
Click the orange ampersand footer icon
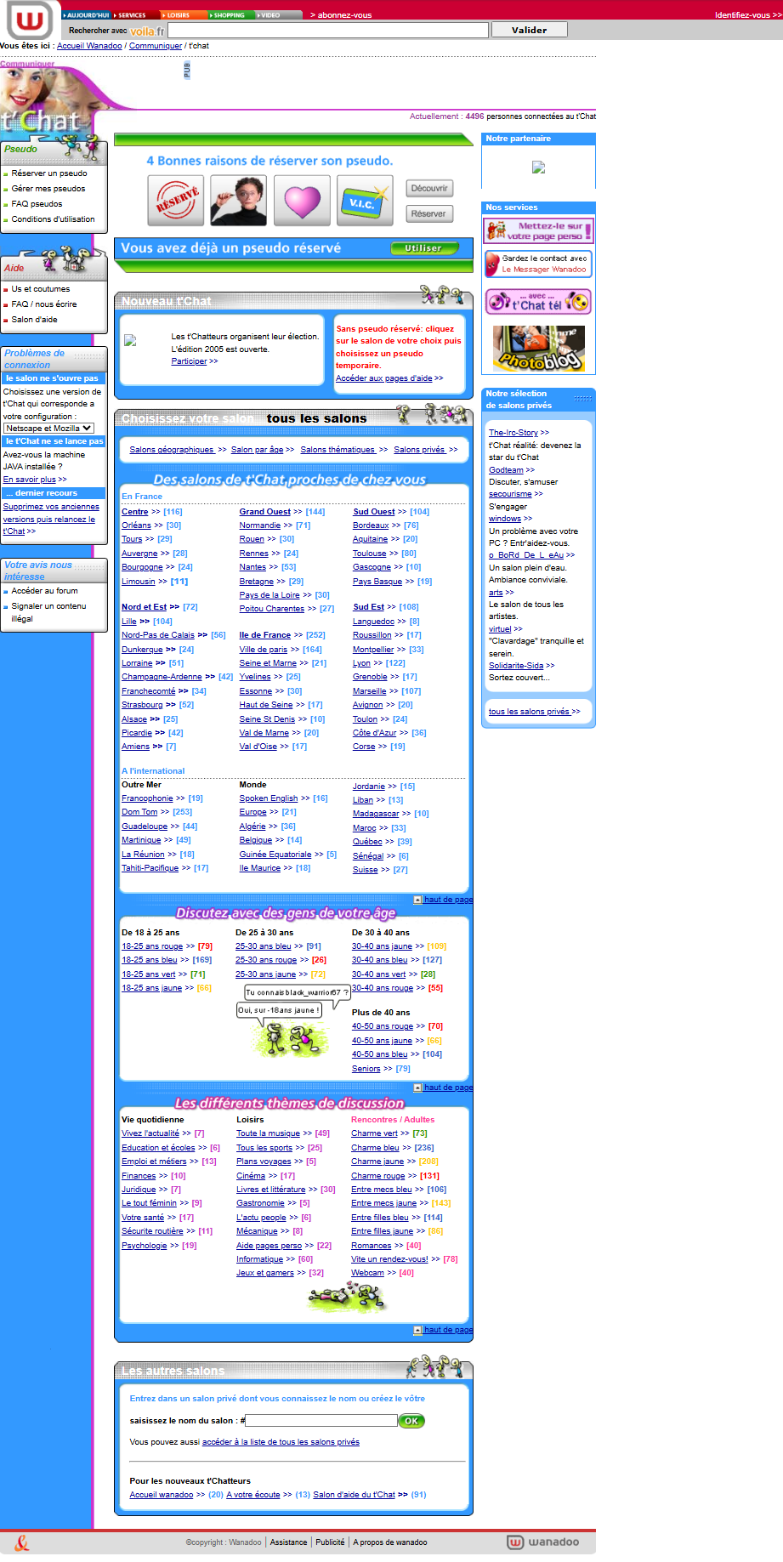tap(22, 1542)
